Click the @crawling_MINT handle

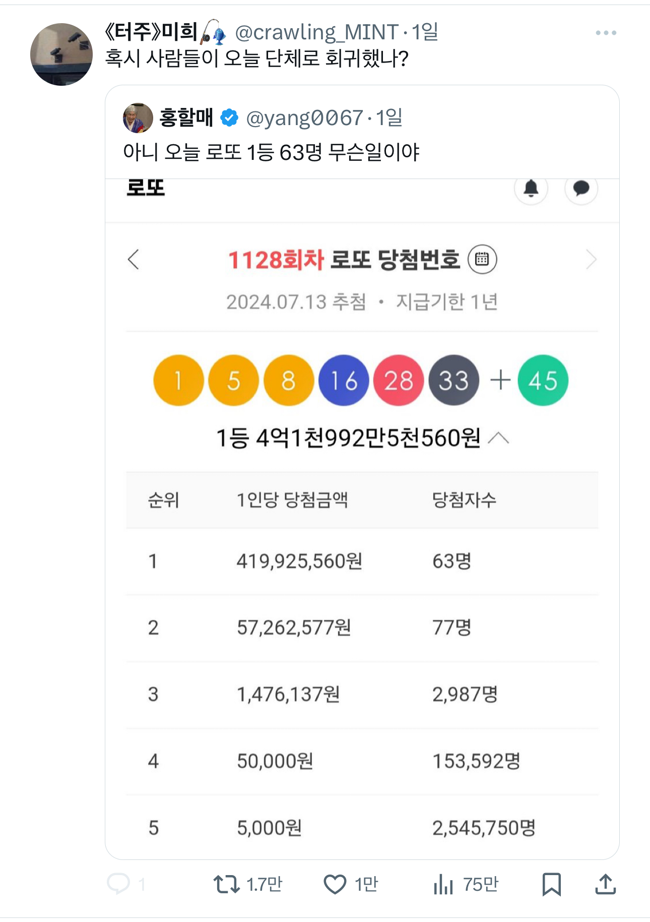pos(316,33)
